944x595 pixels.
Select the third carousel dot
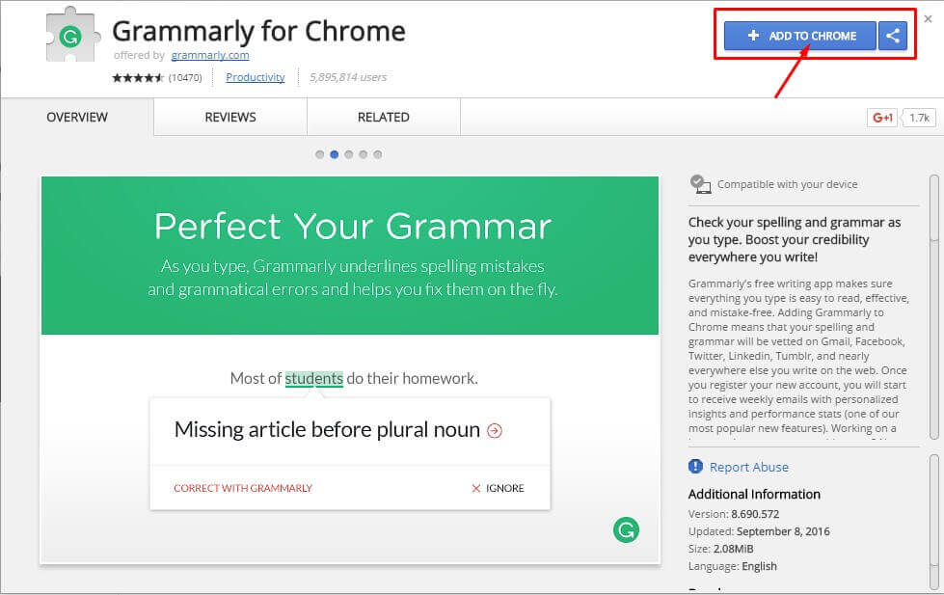[x=348, y=154]
